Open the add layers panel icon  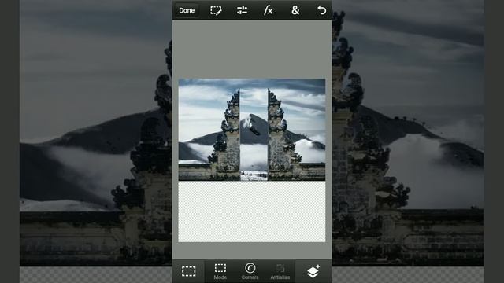(313, 271)
